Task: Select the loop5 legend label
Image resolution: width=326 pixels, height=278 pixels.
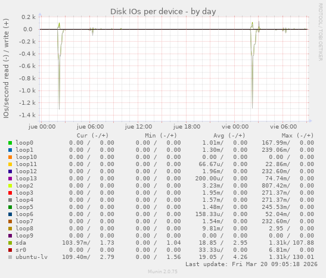Action: 24,207
